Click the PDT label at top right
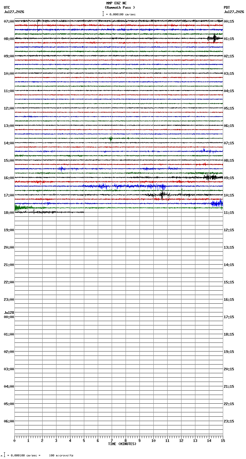The height and width of the screenshot is (459, 246). pos(227,8)
